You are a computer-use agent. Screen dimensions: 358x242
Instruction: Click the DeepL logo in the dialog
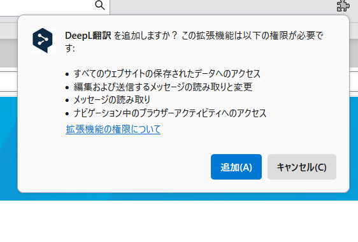click(x=43, y=41)
